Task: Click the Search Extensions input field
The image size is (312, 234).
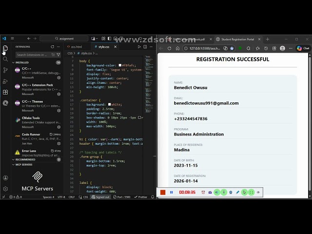Action: click(x=33, y=55)
